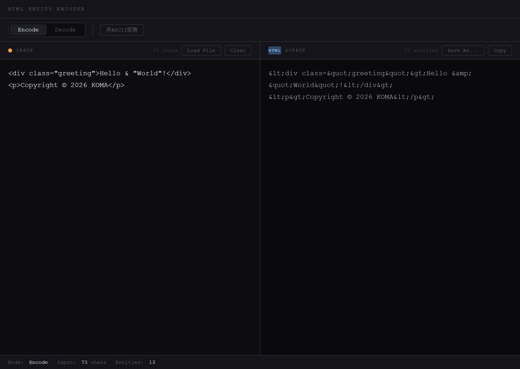This screenshot has width=520, height=369.
Task: Click 'Mode: Encode' in the status bar
Action: pos(28,362)
